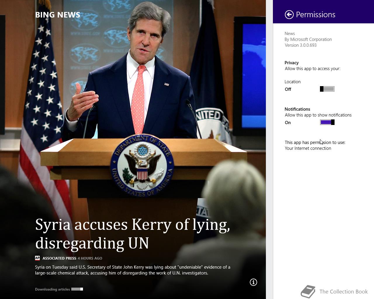This screenshot has height=299, width=374.
Task: Click the AP Associated Press logo
Action: coord(37,258)
